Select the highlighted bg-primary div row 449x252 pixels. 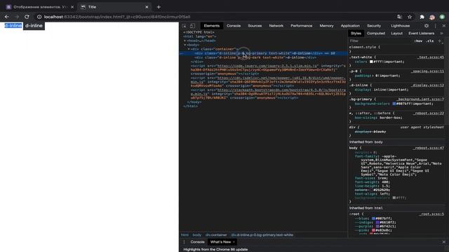(263, 53)
